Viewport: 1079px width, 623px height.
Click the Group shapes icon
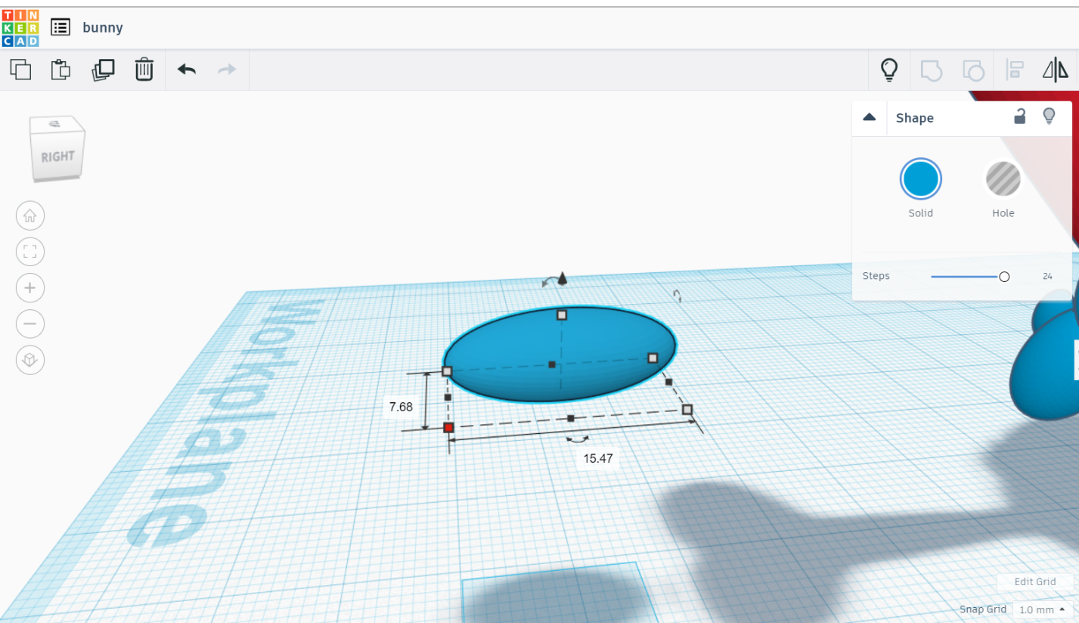932,70
